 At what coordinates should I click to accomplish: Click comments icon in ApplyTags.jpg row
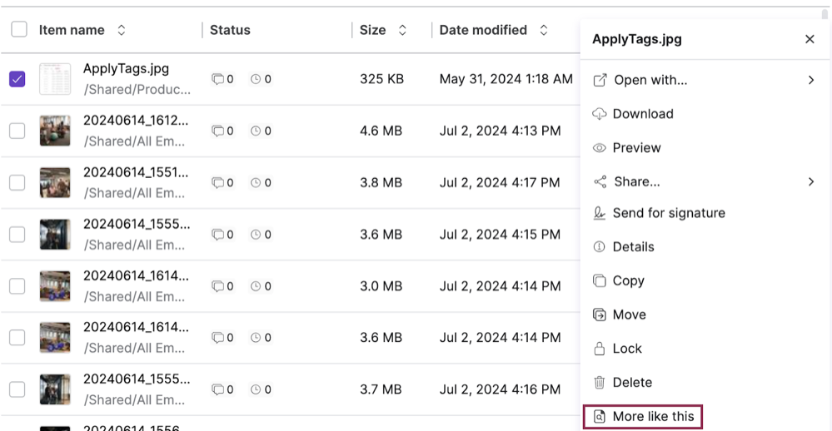tap(217, 79)
